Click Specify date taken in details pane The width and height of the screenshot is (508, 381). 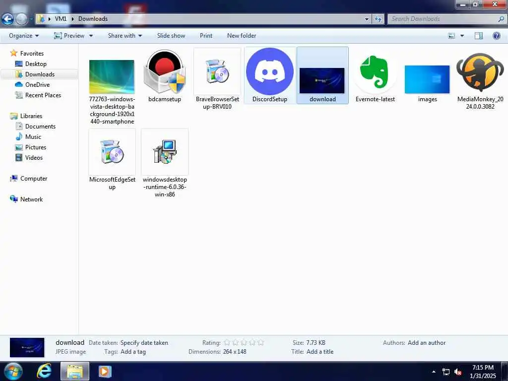coord(144,343)
